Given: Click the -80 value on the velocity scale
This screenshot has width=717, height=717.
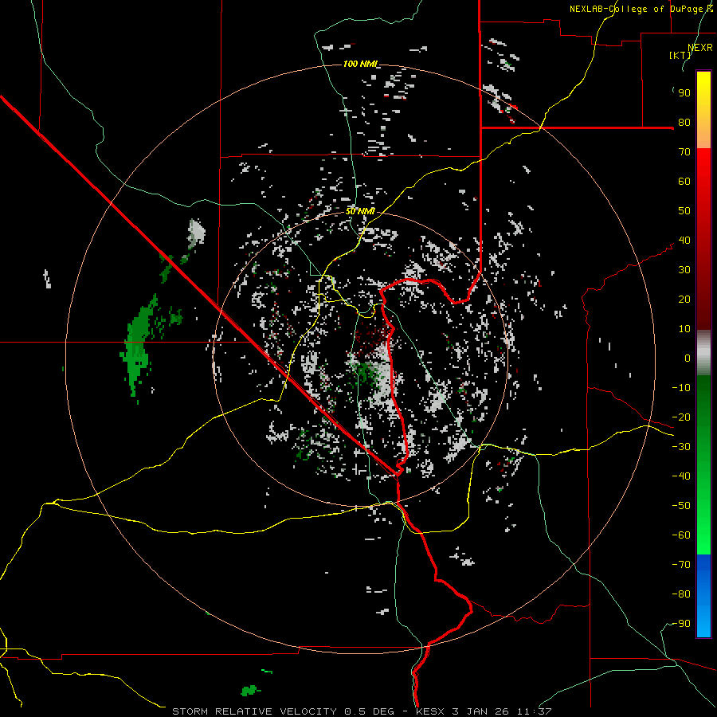Looking at the screenshot, I should 681,594.
